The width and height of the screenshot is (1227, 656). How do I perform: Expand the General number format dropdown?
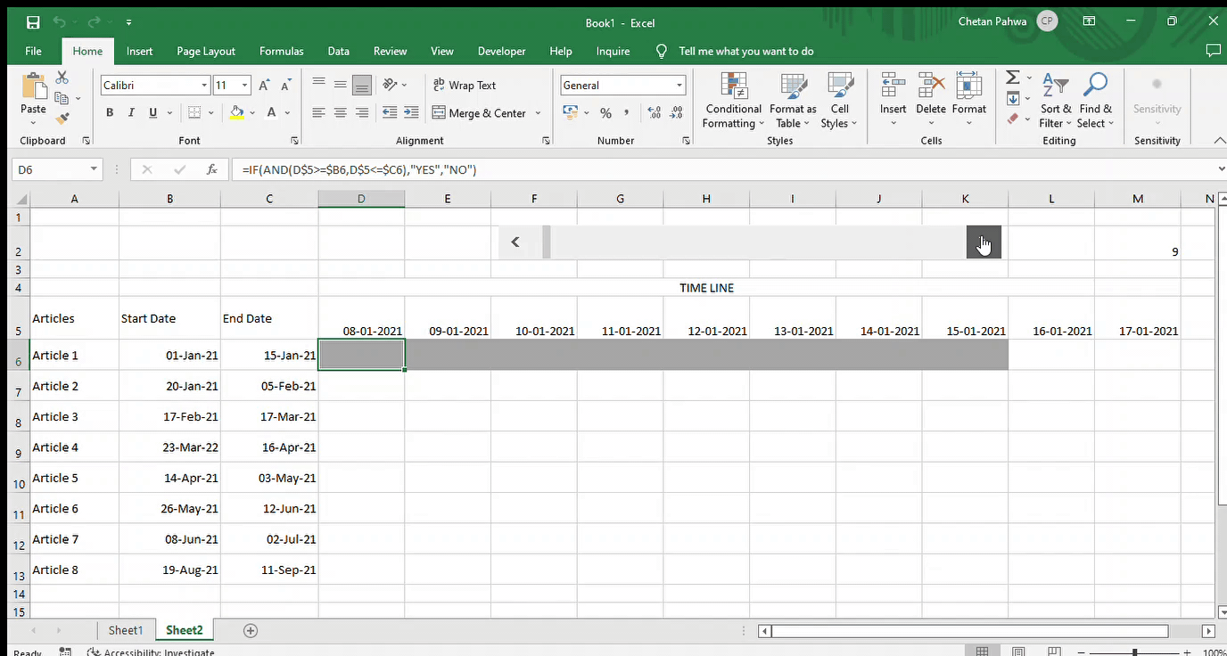coord(679,85)
